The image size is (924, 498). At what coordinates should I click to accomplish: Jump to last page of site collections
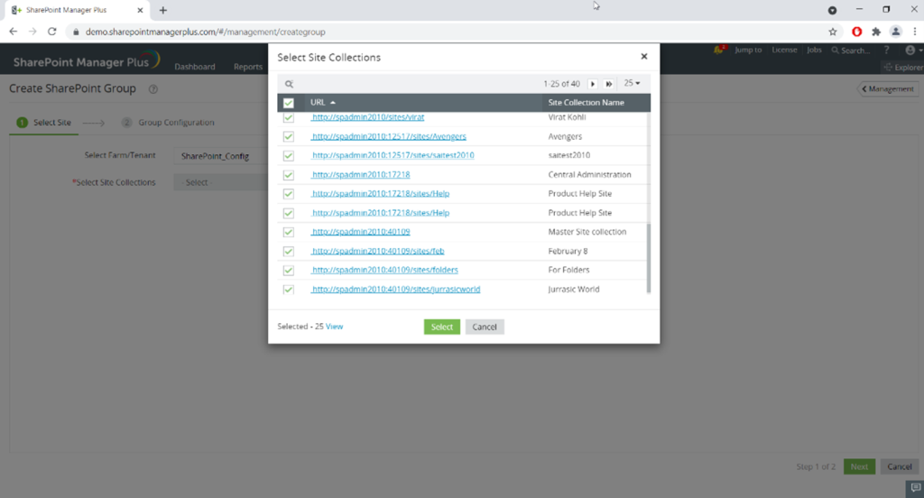pos(609,84)
